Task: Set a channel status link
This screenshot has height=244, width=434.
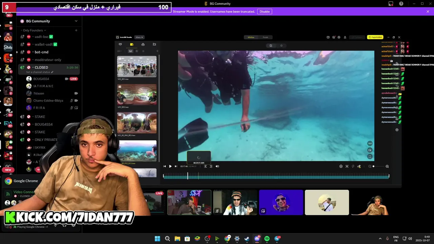Action: (40, 72)
